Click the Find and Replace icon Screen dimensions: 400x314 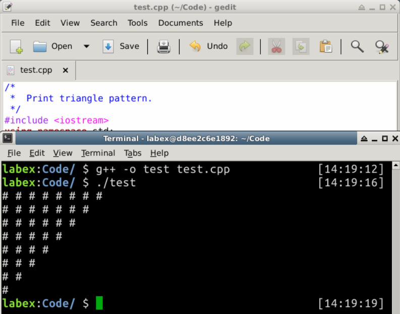click(x=382, y=46)
